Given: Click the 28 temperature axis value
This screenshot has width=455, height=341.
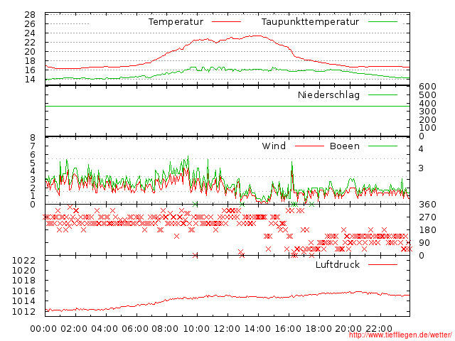Looking at the screenshot, I should tap(30, 14).
